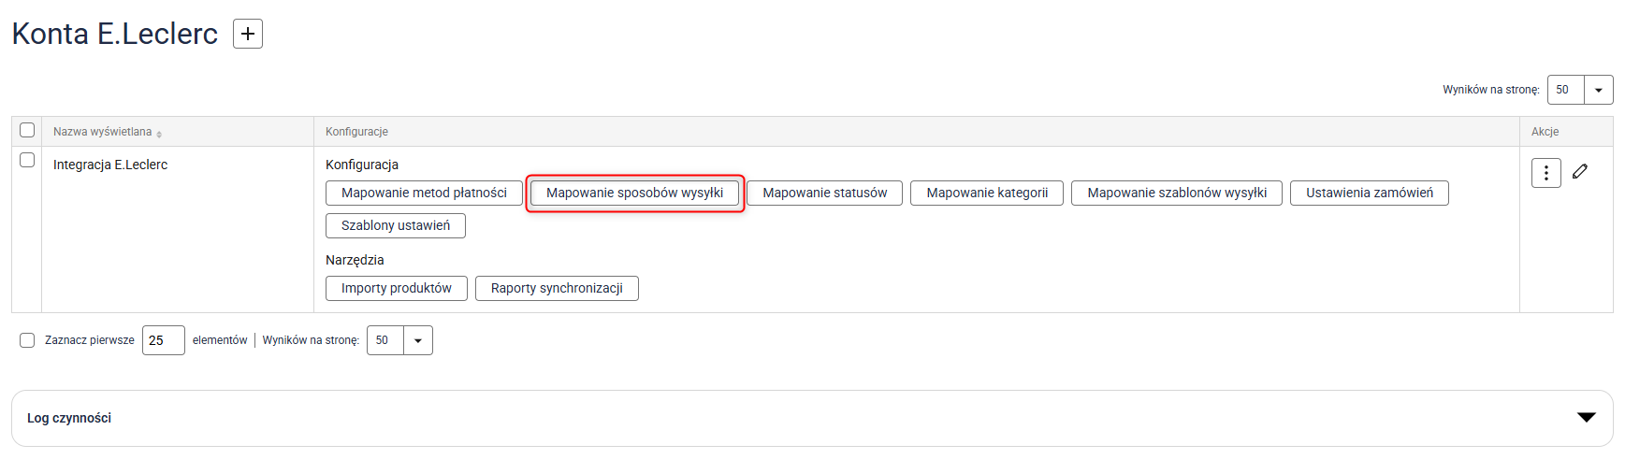The height and width of the screenshot is (459, 1625).
Task: Toggle the select-all checkbox in table header
Action: coord(27,130)
